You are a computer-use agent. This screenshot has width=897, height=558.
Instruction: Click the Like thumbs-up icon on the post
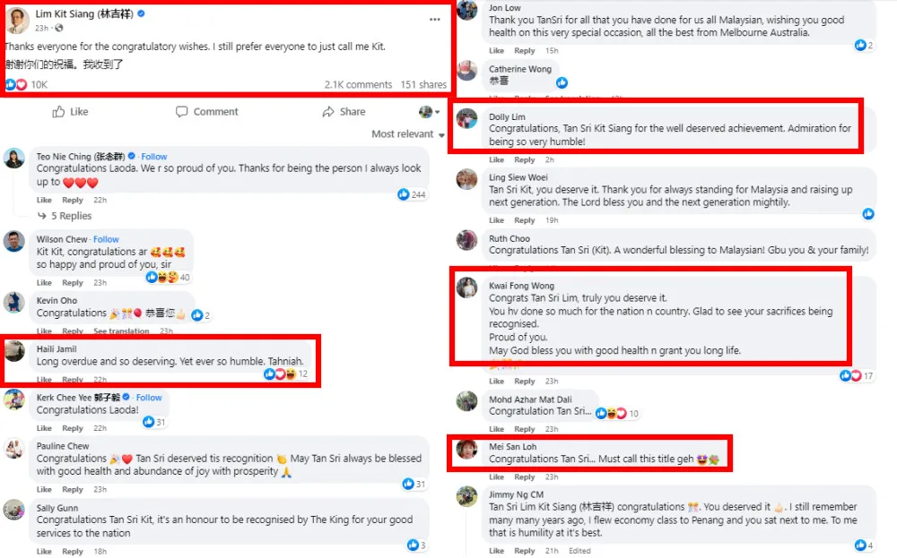click(x=59, y=112)
